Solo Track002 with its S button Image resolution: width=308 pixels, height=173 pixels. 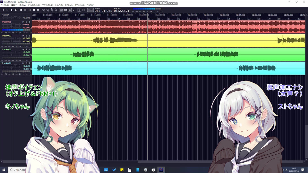pos(27,36)
